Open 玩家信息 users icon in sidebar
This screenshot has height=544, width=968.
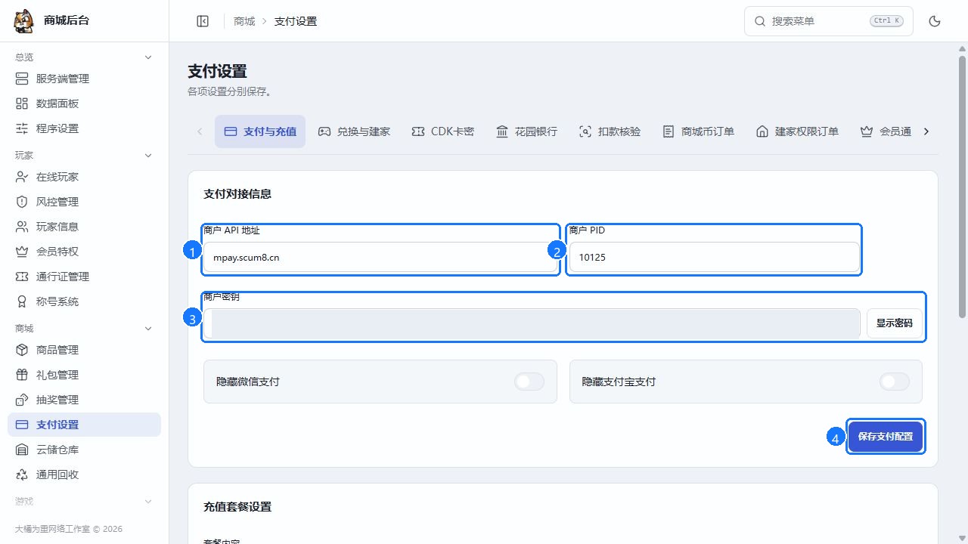click(x=22, y=227)
